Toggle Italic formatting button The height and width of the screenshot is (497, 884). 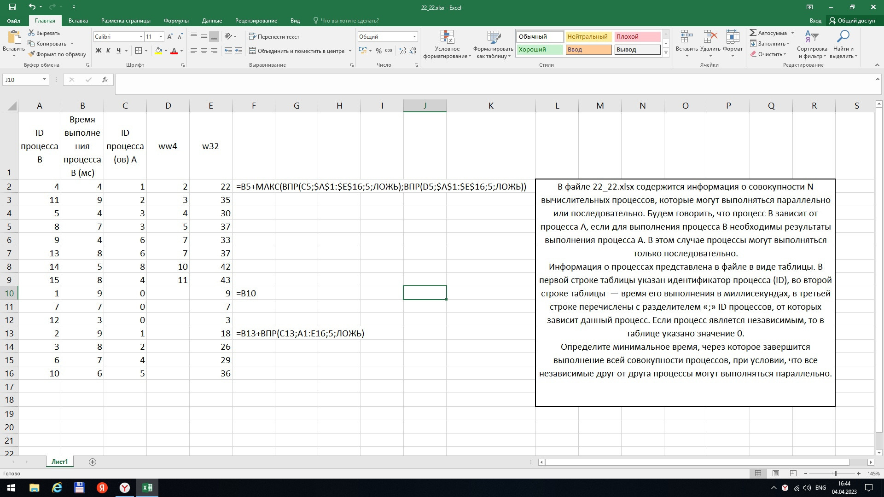(x=108, y=51)
